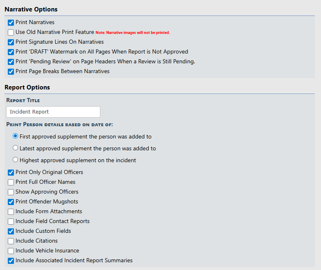Check the Show Approving Officers box
Viewport: 321px width, 270px height.
tap(11, 192)
